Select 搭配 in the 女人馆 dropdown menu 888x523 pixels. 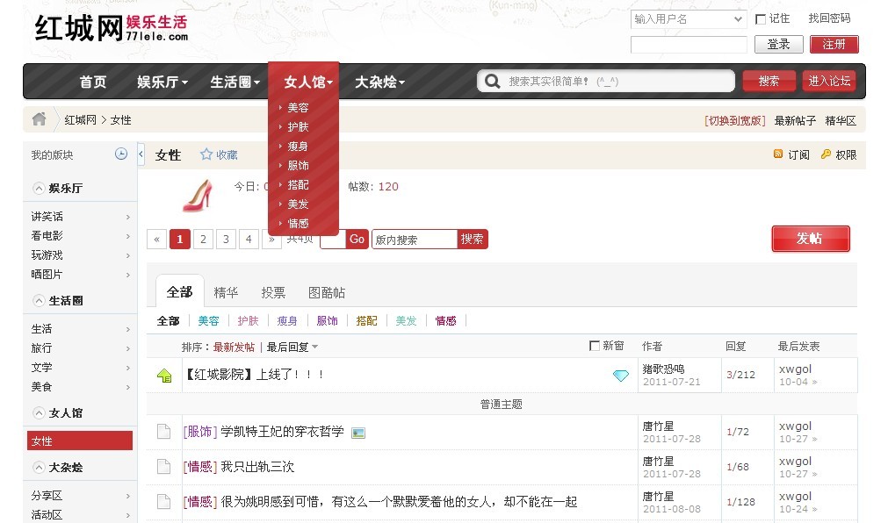[x=298, y=184]
